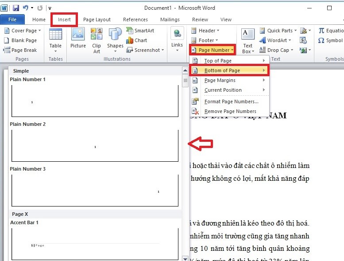Select the Insert ribbon tab
This screenshot has height=261, width=344.
pos(64,19)
